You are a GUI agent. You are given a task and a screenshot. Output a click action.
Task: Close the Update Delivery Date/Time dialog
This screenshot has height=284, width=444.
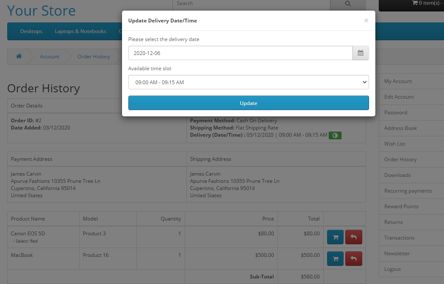coord(366,20)
